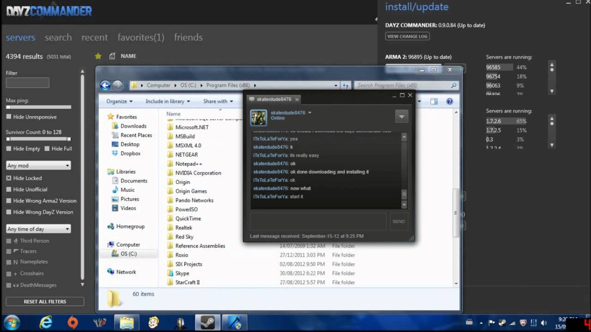Toggle the Explorer preview pane icon
The height and width of the screenshot is (332, 591).
pos(434,101)
